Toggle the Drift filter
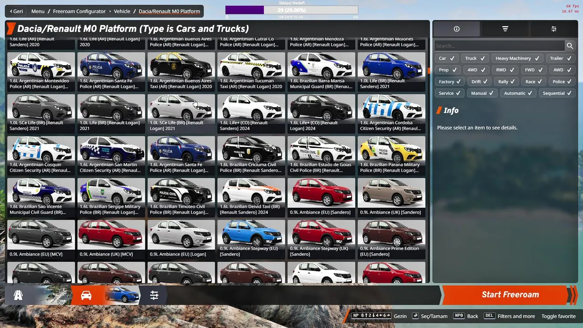The height and width of the screenshot is (328, 583). pyautogui.click(x=480, y=82)
